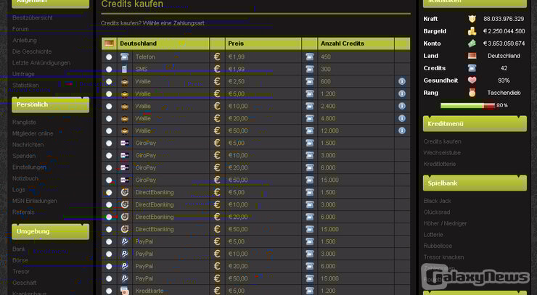Click the info icon for Wallie 600 credits
This screenshot has height=295, width=537.
(402, 81)
